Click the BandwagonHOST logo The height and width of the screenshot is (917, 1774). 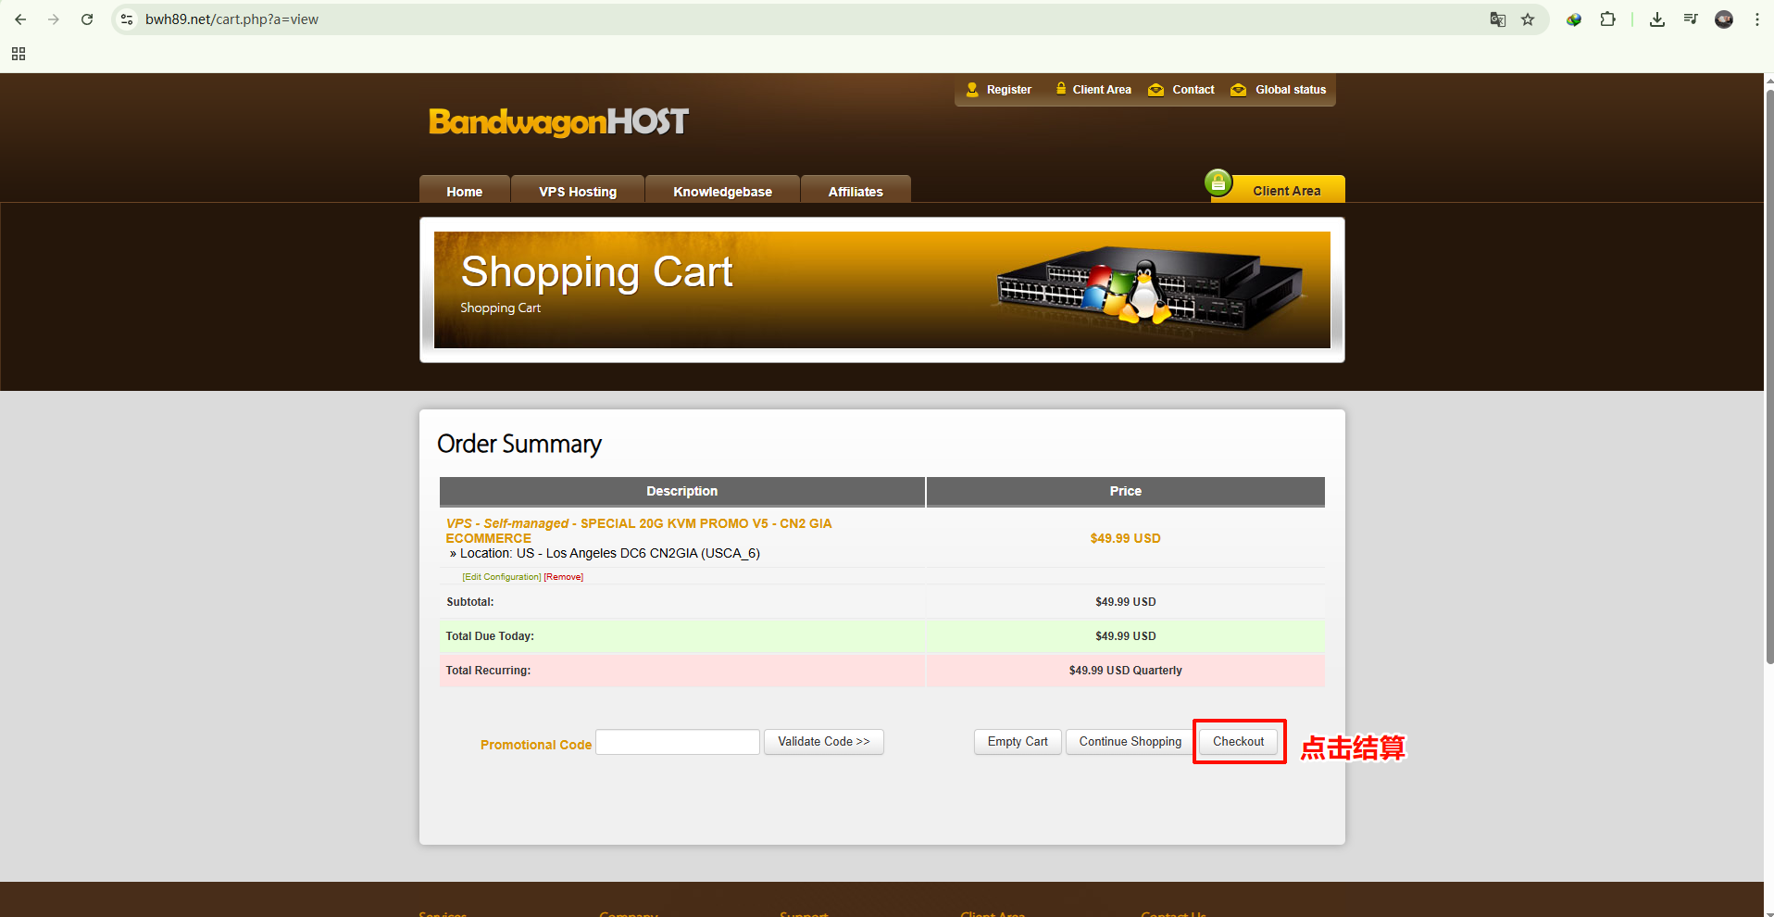558,122
